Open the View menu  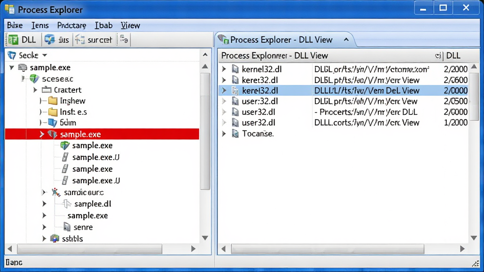click(x=130, y=25)
